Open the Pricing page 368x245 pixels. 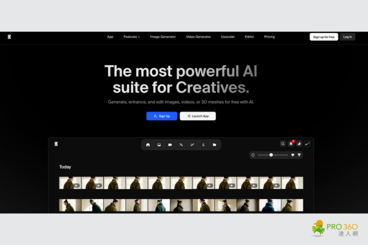(269, 37)
